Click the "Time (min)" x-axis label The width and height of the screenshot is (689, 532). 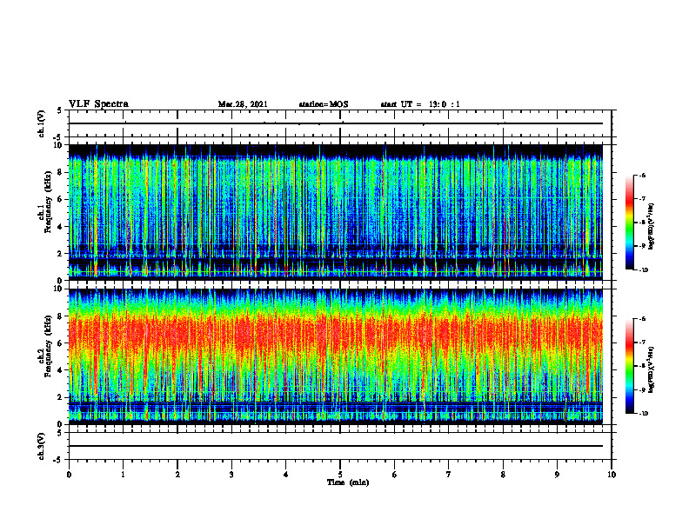[x=348, y=482]
